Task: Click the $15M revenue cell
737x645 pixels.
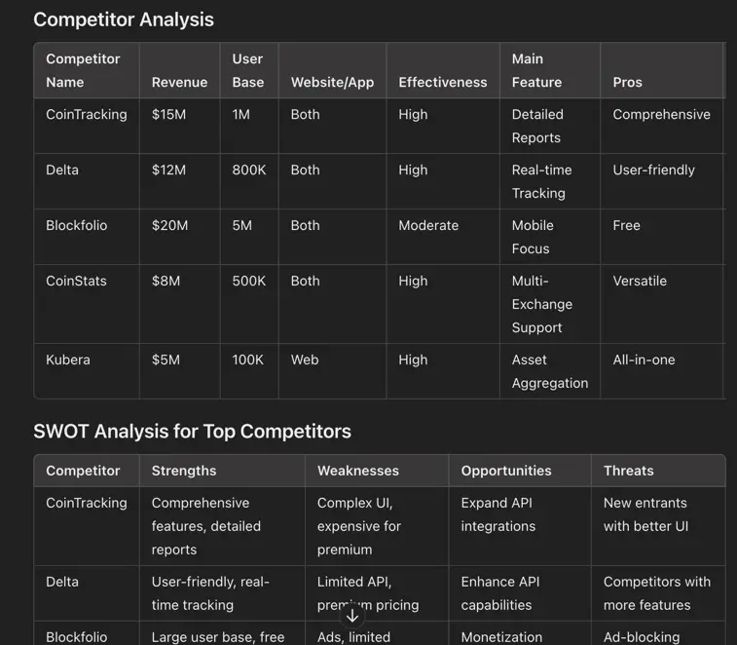Action: tap(168, 115)
